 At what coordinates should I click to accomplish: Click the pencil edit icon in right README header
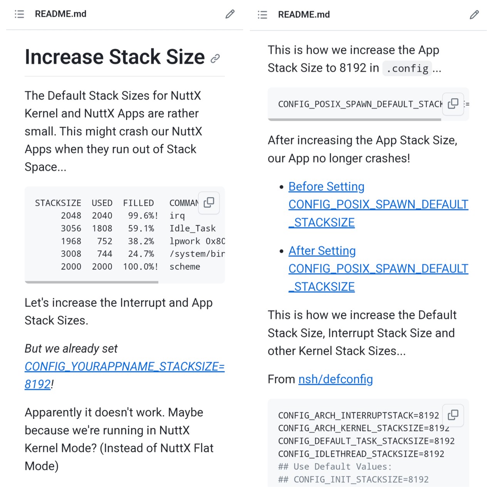click(x=474, y=15)
